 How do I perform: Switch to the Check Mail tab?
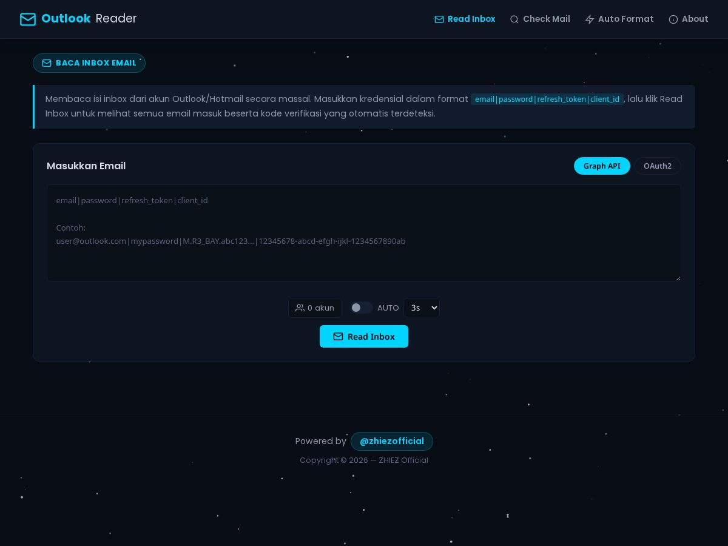[540, 19]
